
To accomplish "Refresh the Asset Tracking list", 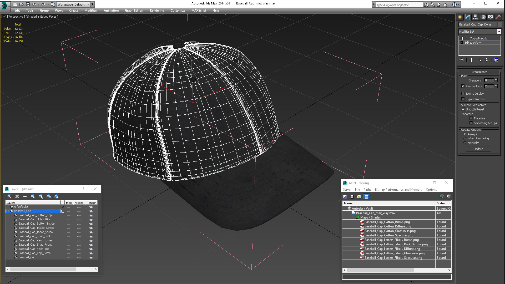I will point(345,197).
